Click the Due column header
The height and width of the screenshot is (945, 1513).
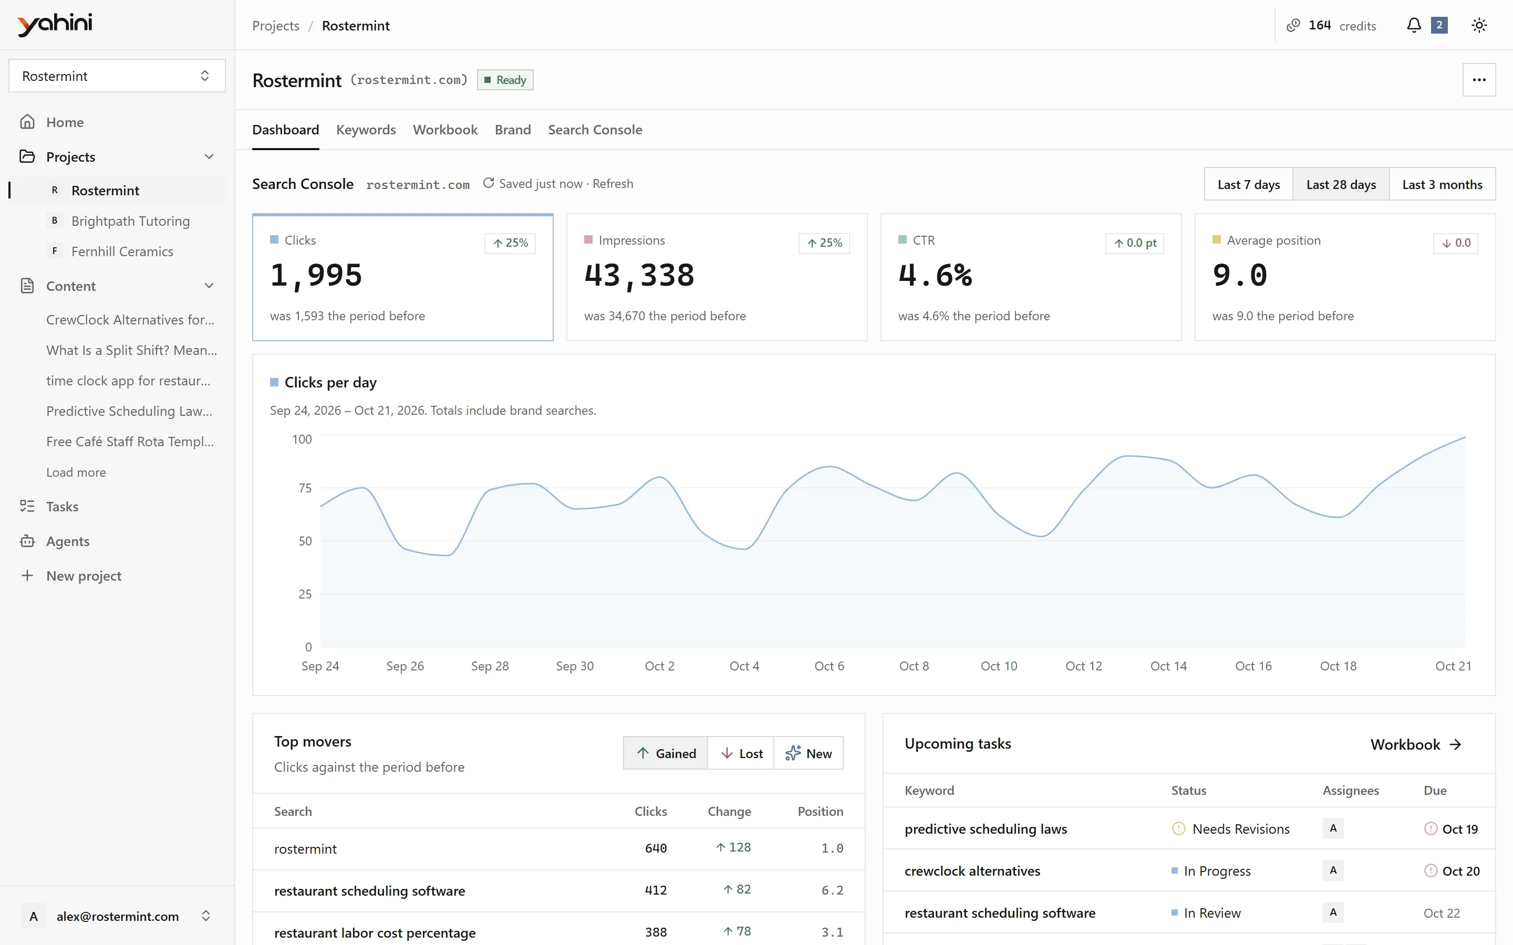1435,790
